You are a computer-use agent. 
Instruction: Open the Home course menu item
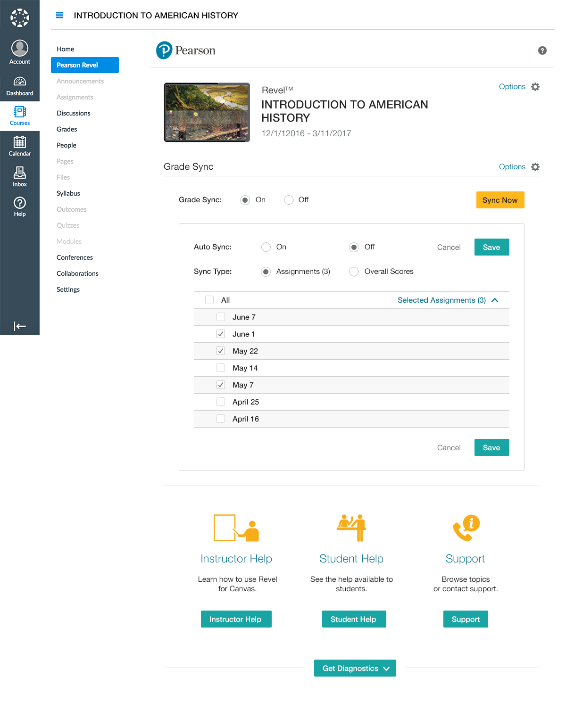tap(65, 49)
